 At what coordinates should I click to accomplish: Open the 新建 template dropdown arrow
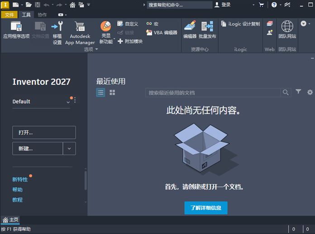(69, 149)
